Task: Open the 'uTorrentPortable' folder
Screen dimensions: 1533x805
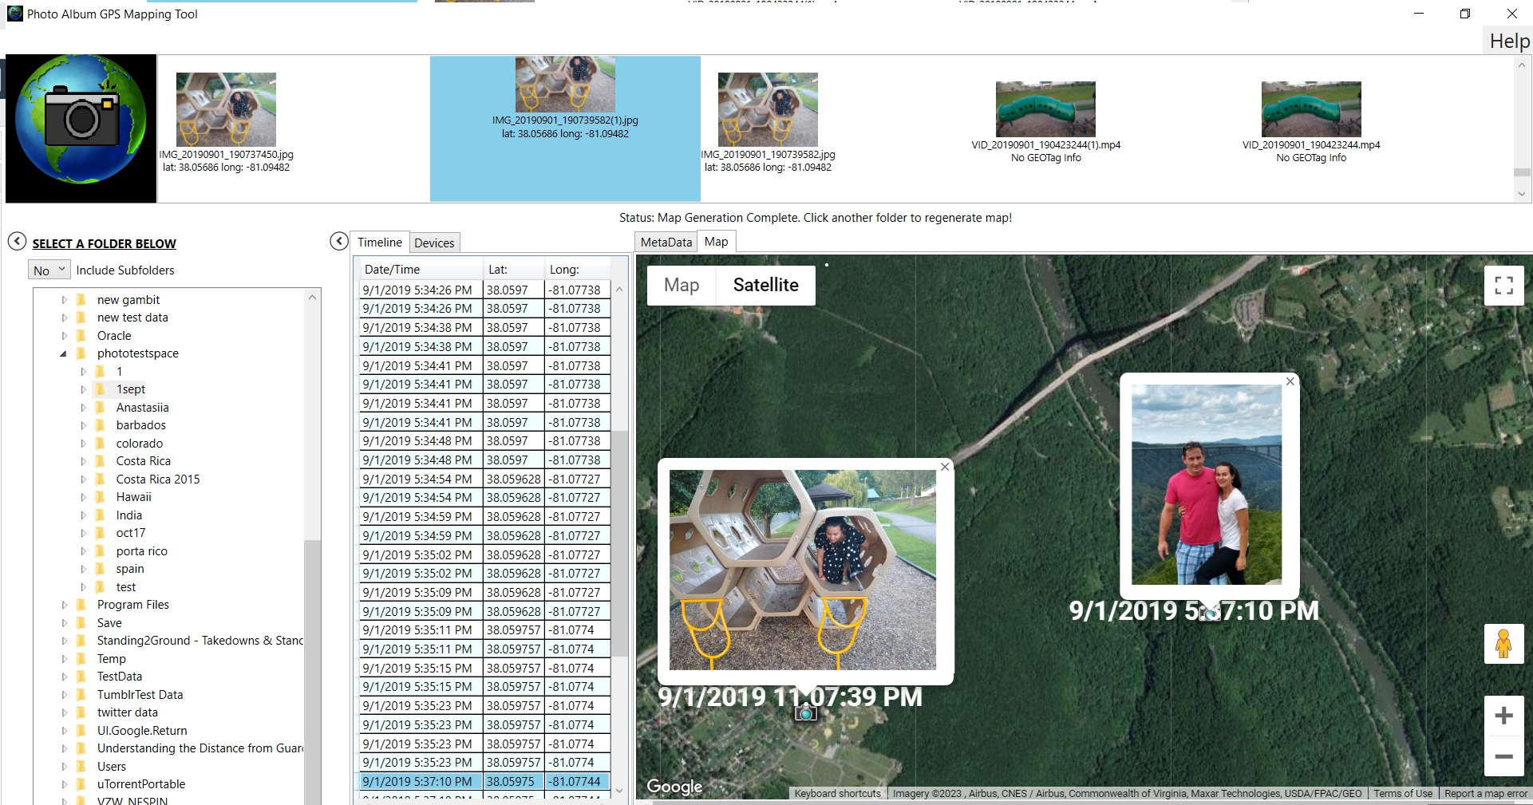Action: coord(141,784)
